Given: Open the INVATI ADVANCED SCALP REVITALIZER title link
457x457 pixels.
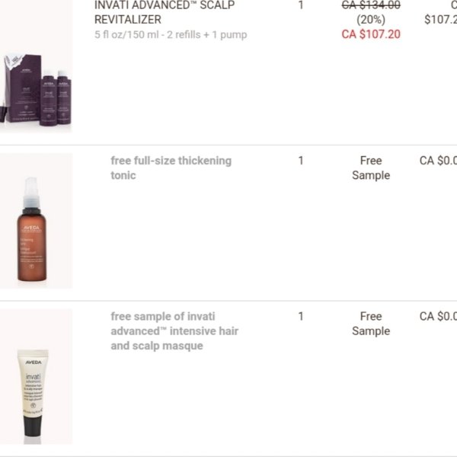Looking at the screenshot, I should coord(165,12).
